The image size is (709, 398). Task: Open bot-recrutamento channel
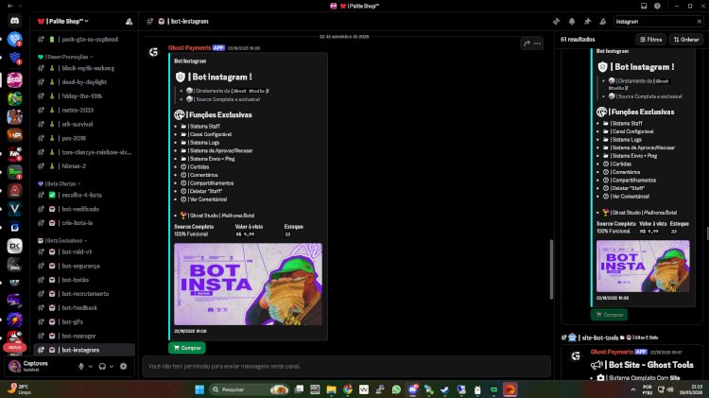click(x=84, y=293)
